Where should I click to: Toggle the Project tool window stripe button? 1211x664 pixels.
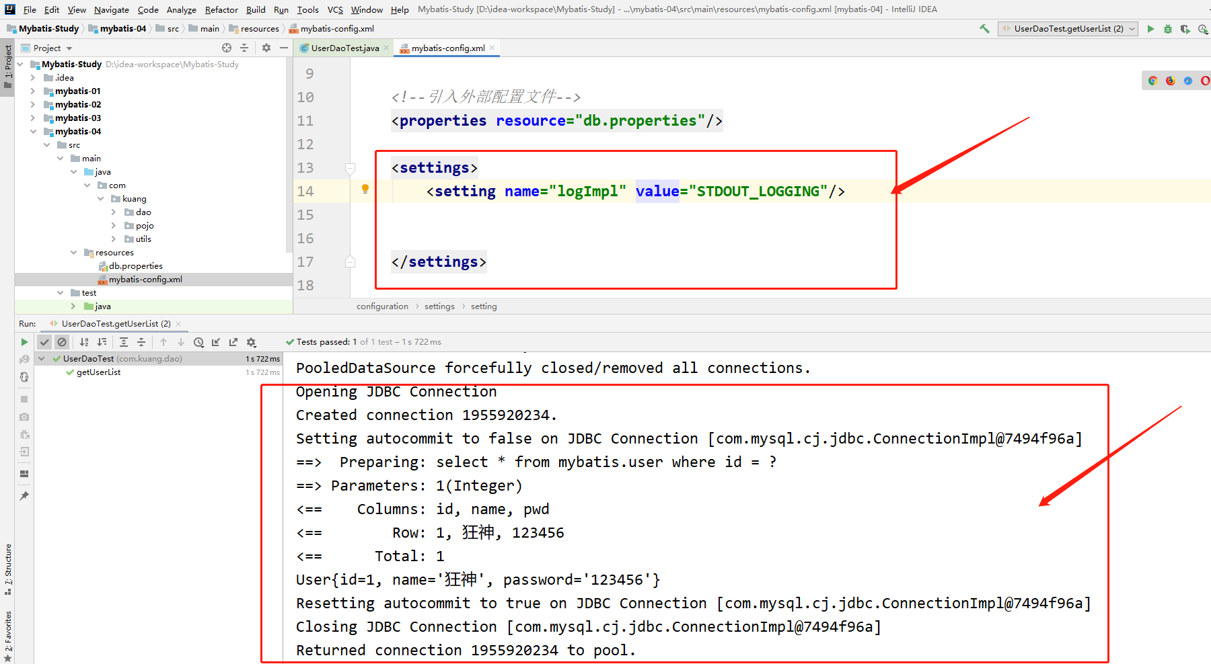[7, 67]
